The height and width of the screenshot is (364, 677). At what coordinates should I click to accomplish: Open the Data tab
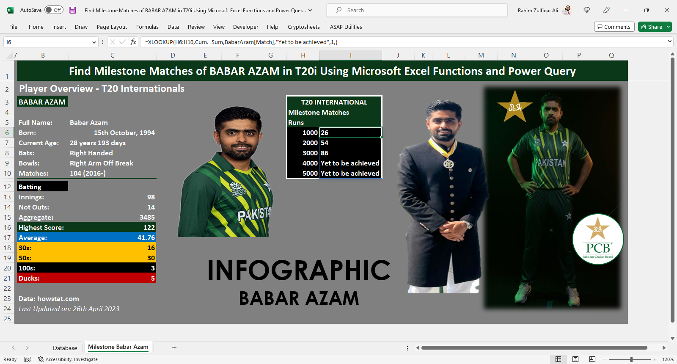[x=173, y=27]
